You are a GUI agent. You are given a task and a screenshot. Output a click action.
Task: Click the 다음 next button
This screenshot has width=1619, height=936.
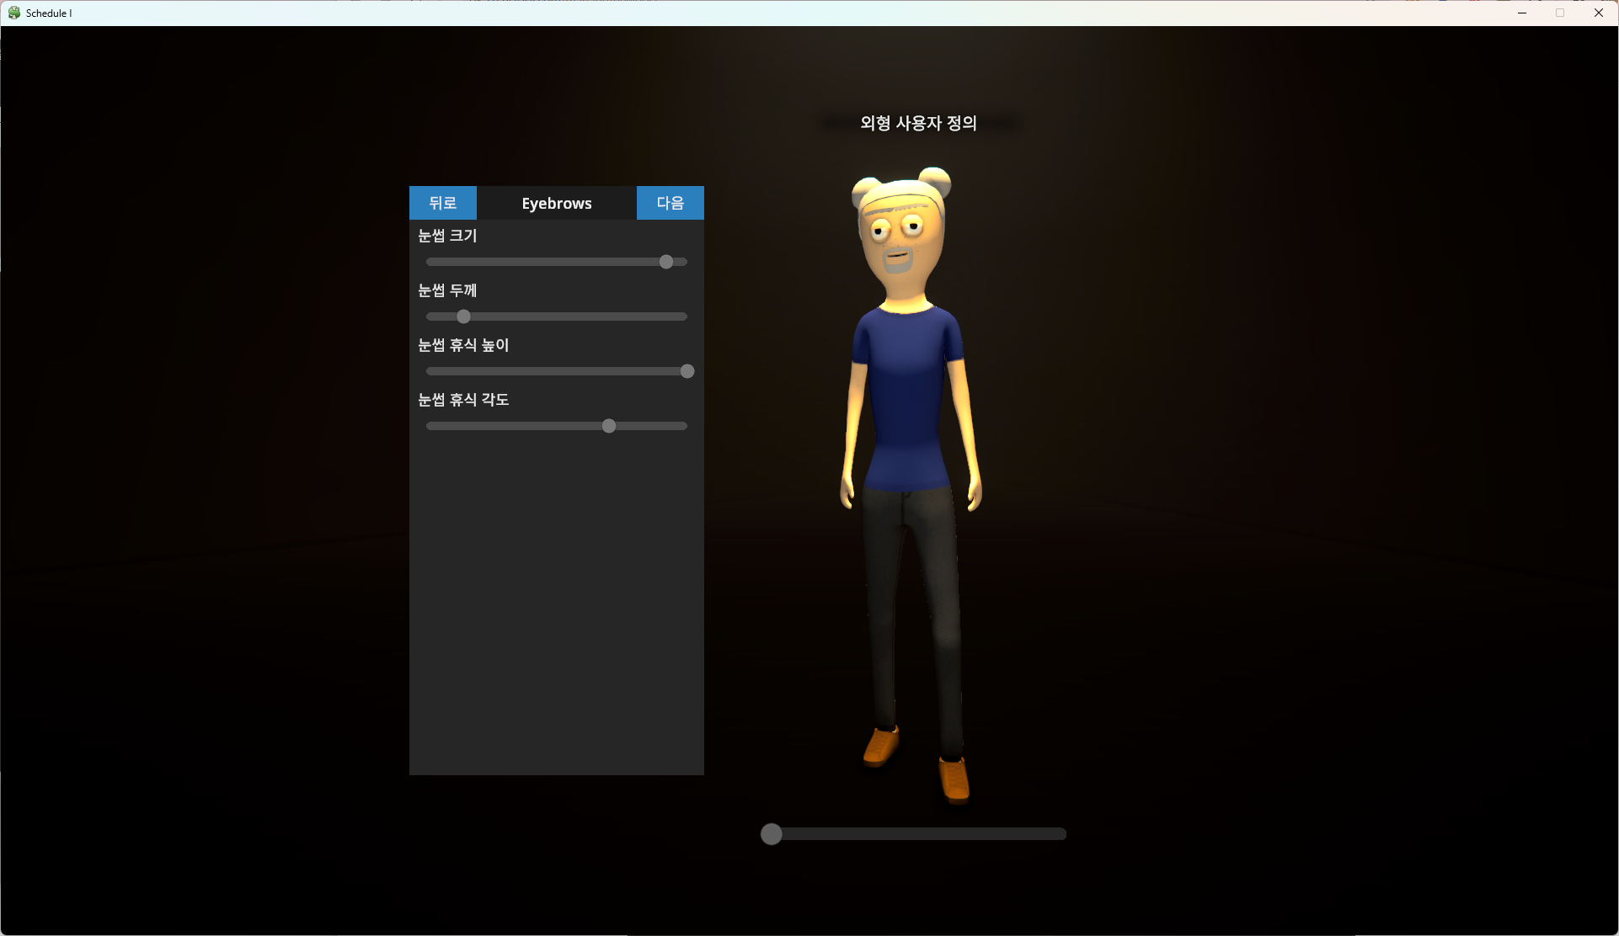point(670,203)
